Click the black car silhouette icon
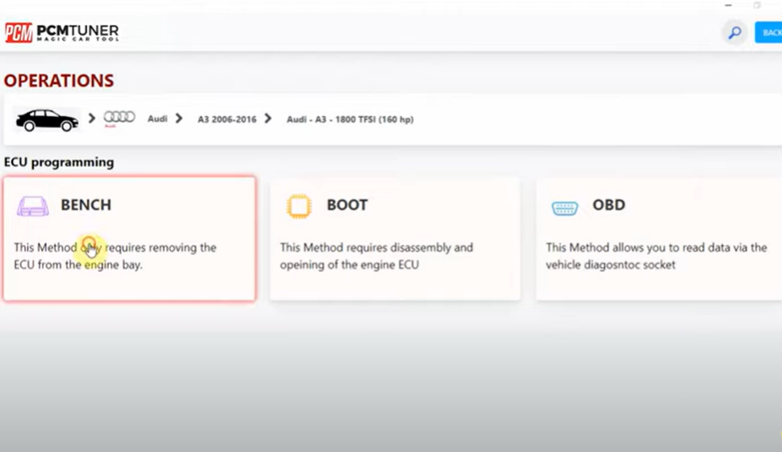The width and height of the screenshot is (782, 452). [47, 119]
